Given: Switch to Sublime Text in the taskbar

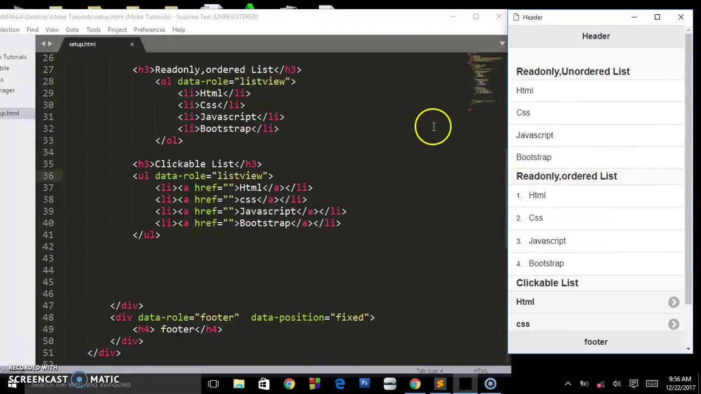Looking at the screenshot, I should click(x=440, y=384).
